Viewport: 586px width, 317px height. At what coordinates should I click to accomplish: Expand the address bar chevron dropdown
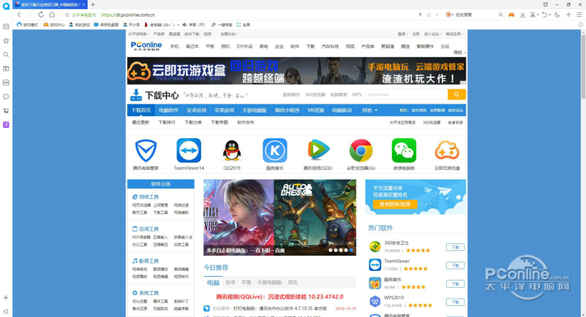437,15
